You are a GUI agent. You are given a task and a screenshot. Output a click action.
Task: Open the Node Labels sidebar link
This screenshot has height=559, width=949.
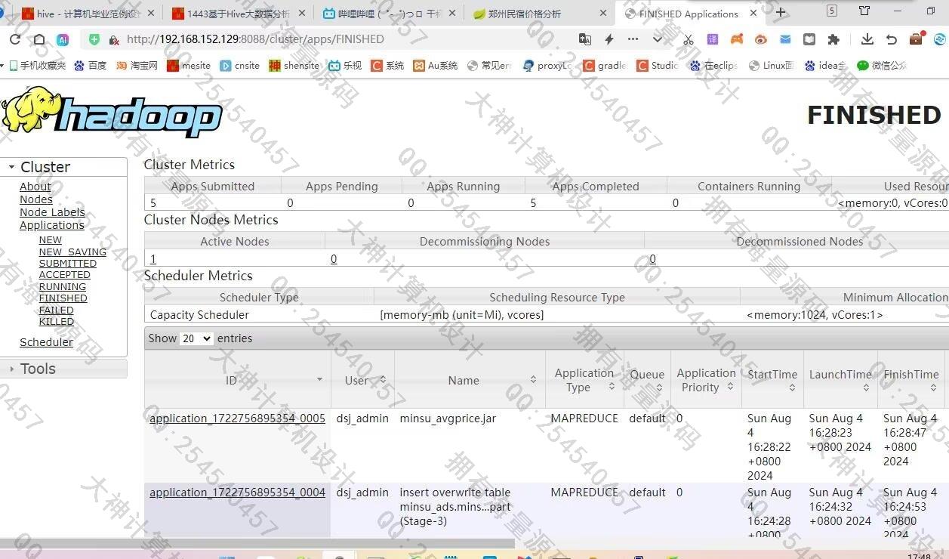[52, 212]
